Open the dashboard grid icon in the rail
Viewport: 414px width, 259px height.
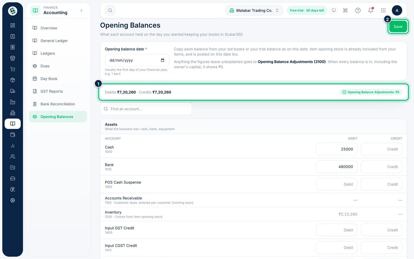pos(12,25)
